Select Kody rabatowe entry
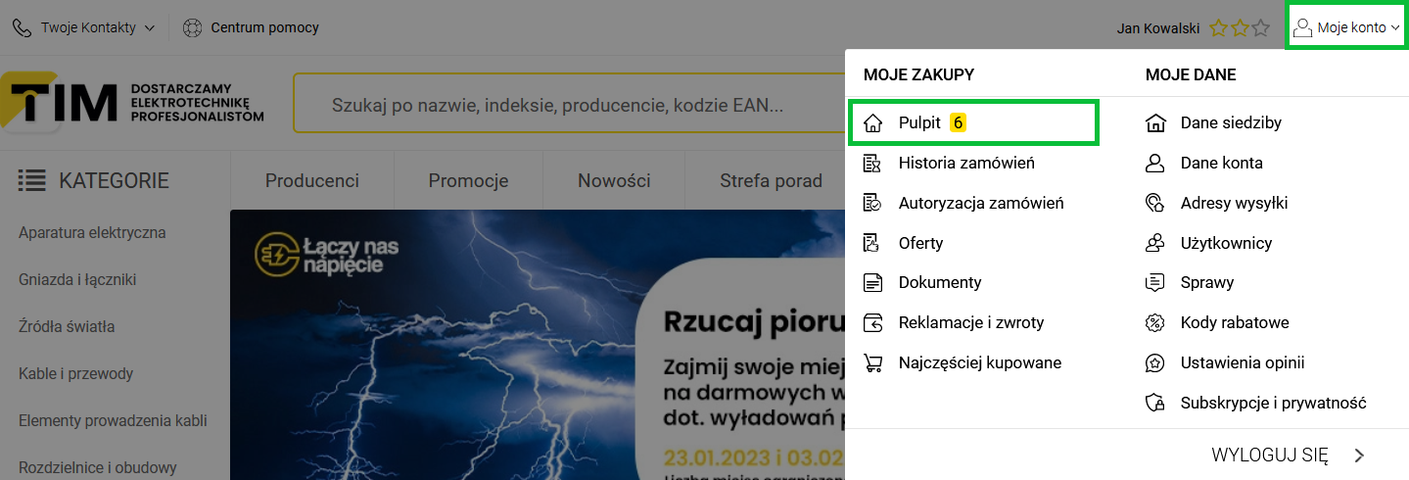 (1235, 322)
